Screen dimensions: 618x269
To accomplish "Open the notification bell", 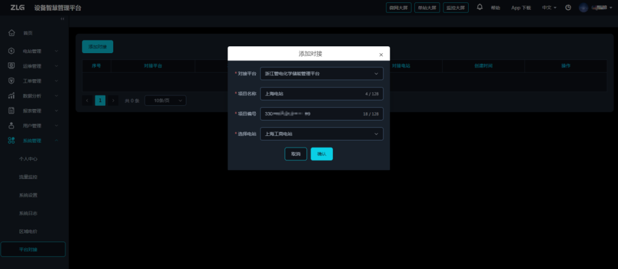I will [x=480, y=7].
